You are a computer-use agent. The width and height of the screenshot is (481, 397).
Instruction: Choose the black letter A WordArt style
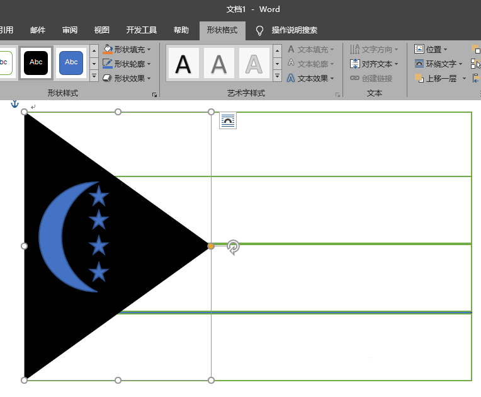tap(183, 63)
